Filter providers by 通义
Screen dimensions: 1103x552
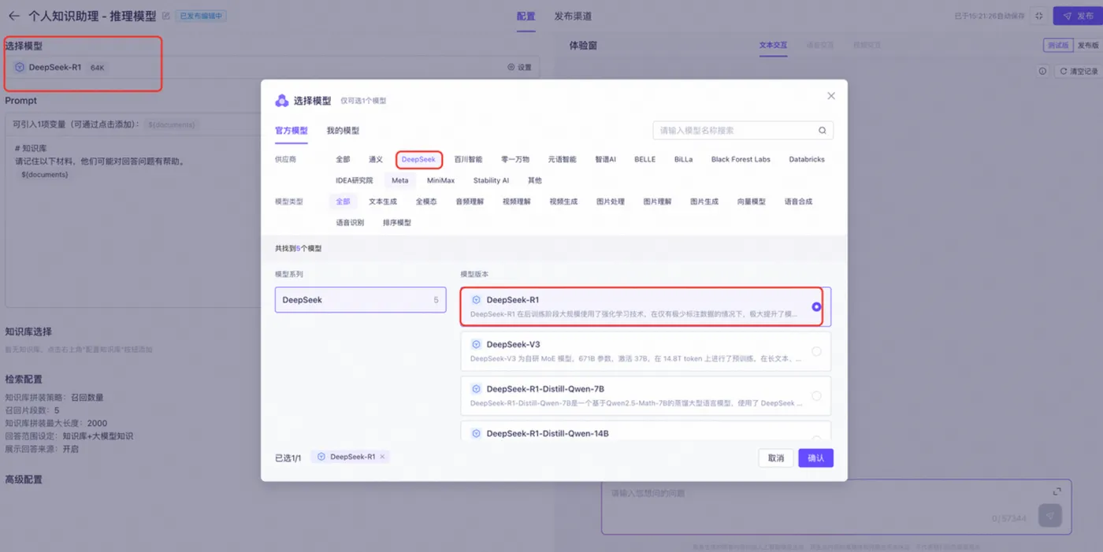[376, 159]
